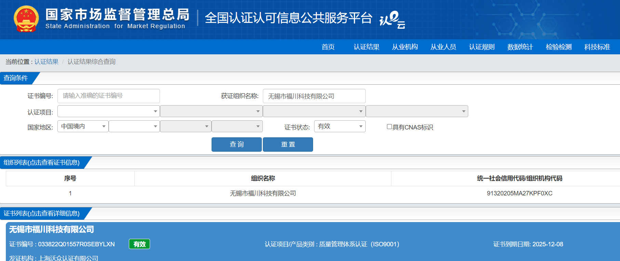Open the 首页 menu item
Image resolution: width=620 pixels, height=261 pixels.
(x=328, y=47)
